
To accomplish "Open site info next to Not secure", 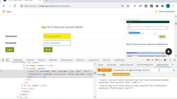I will (22, 6).
